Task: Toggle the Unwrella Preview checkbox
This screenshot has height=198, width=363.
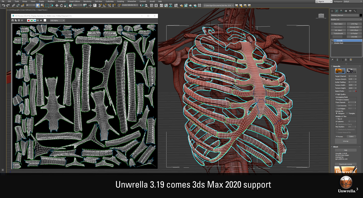Action: (x=336, y=137)
